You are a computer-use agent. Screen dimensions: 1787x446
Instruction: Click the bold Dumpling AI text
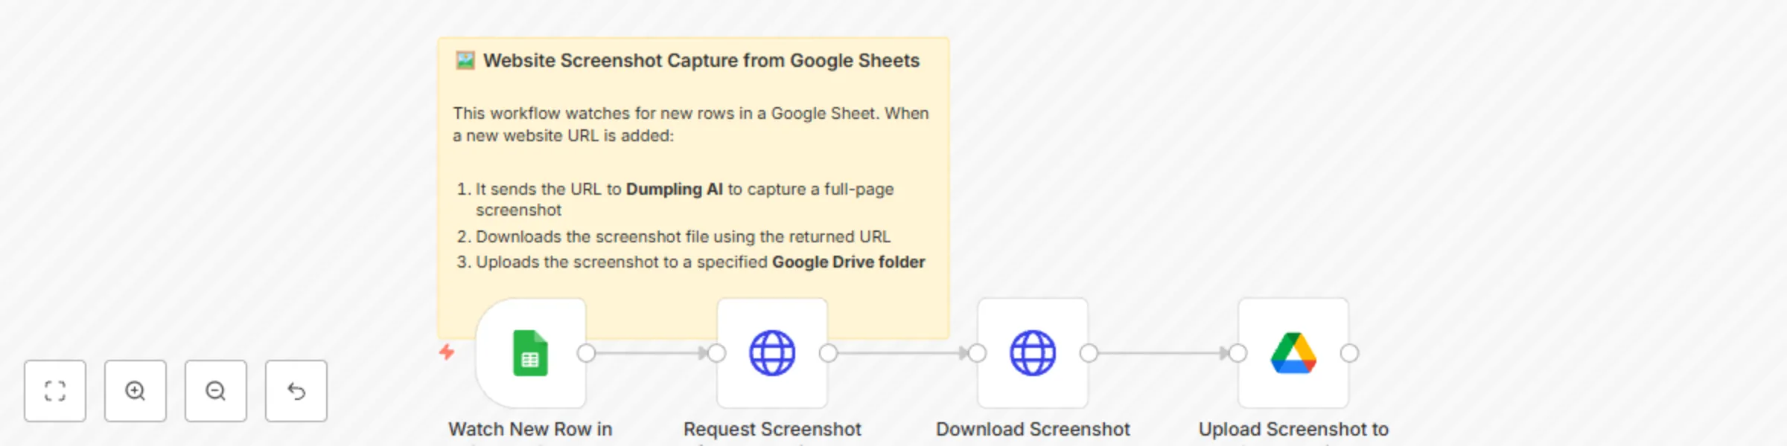[x=674, y=189]
